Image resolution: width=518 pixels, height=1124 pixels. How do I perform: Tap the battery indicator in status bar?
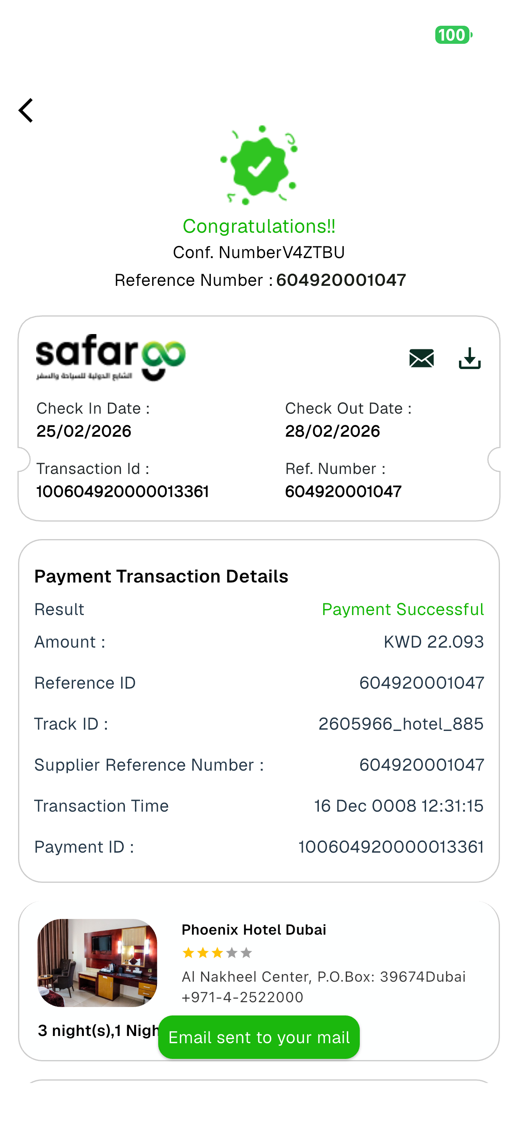(x=453, y=35)
